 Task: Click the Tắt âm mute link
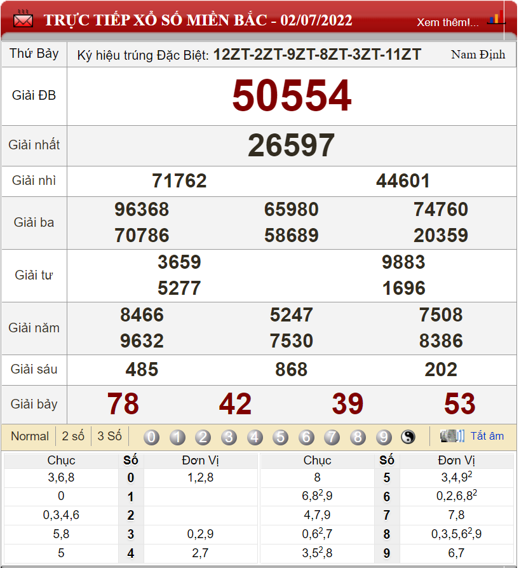[x=487, y=436]
